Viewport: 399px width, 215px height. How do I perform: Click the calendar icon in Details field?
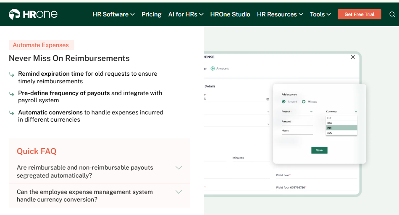(x=268, y=99)
